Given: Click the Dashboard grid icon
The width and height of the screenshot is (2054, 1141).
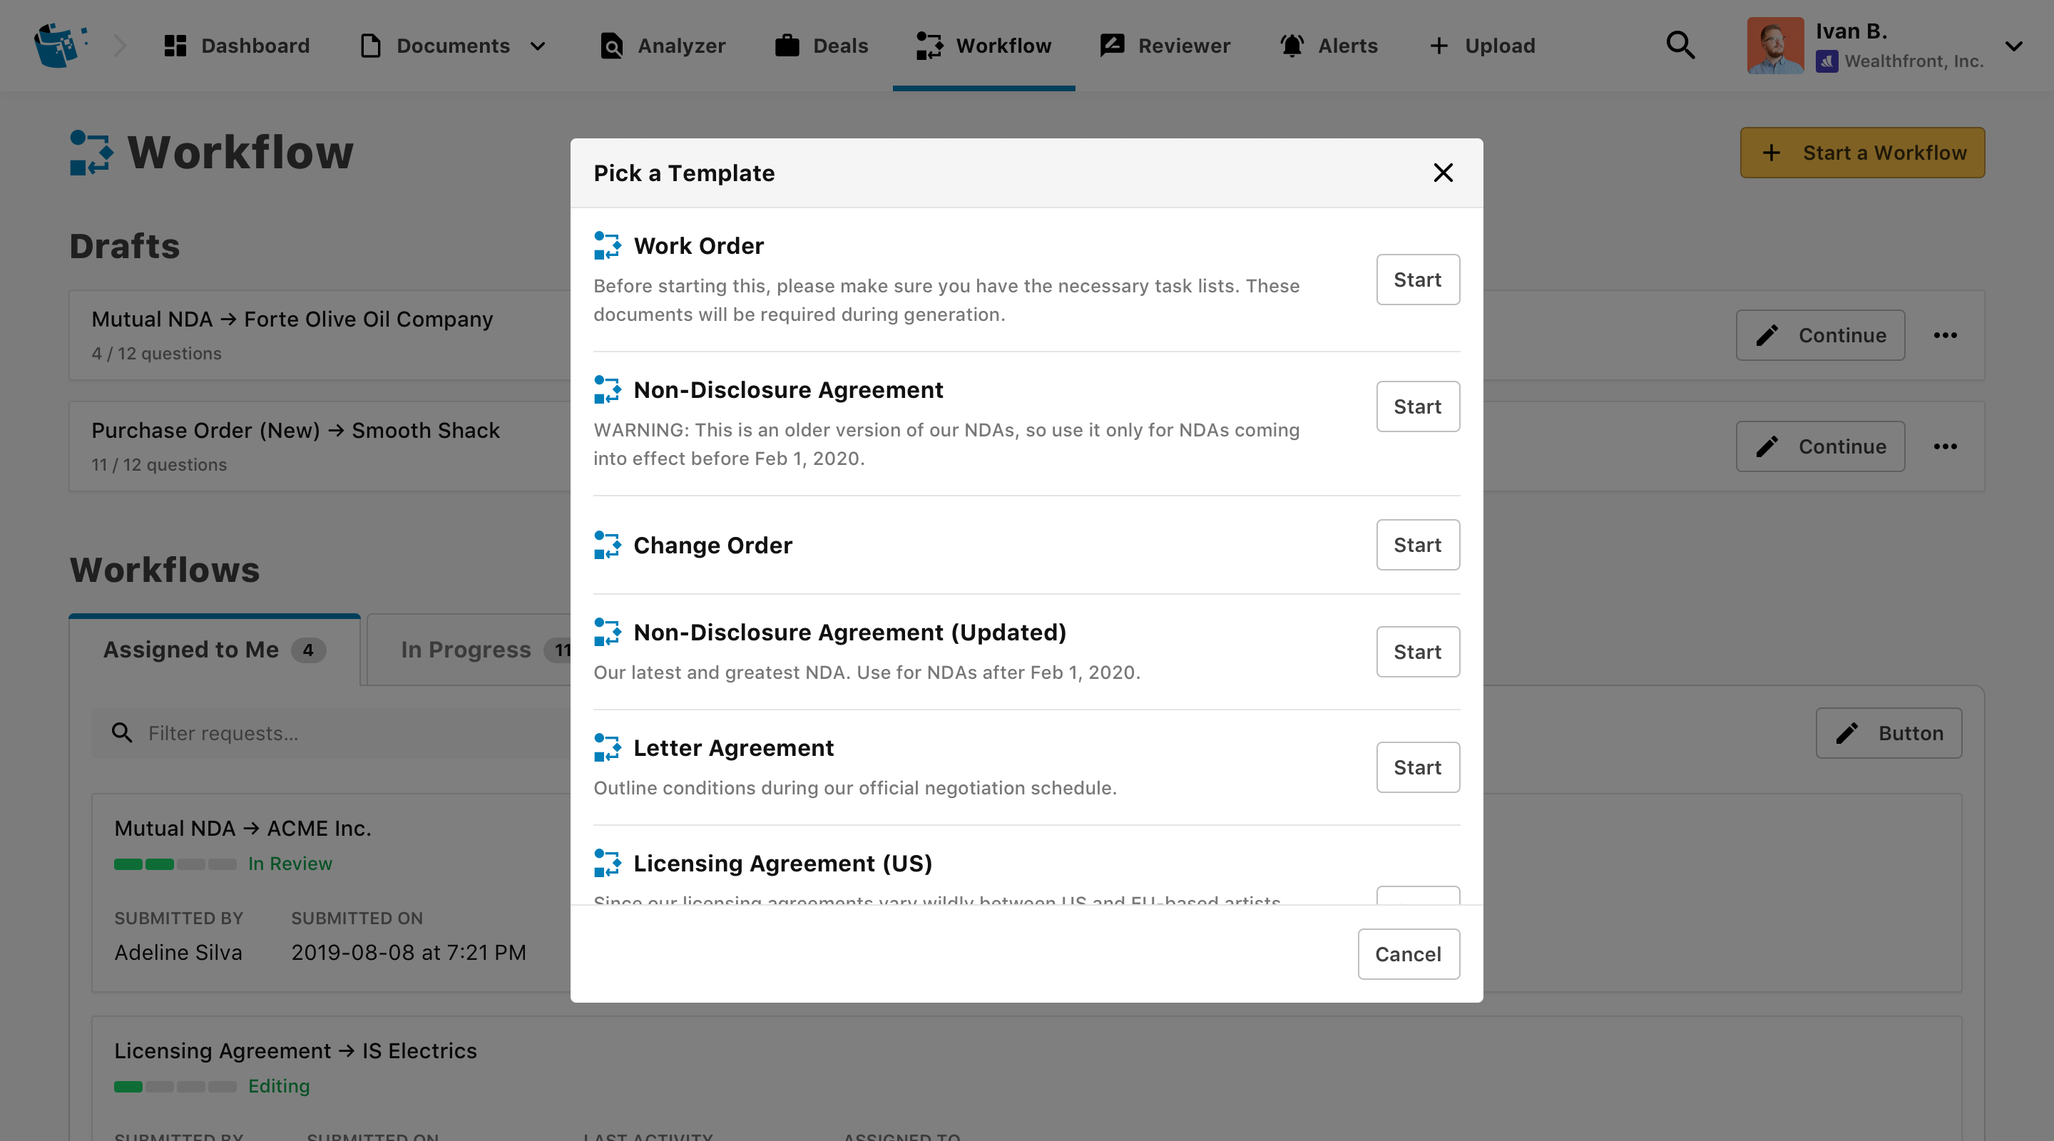Looking at the screenshot, I should [x=175, y=46].
